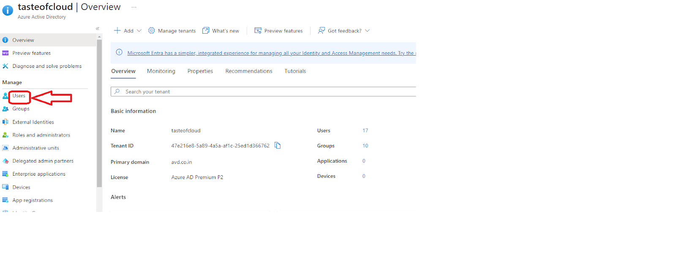The height and width of the screenshot is (262, 676).
Task: Switch to the Overview tab
Action: [x=123, y=71]
